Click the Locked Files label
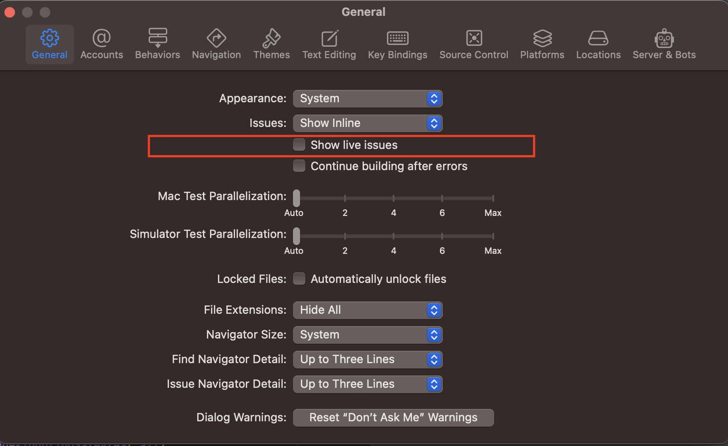This screenshot has width=728, height=446. (x=251, y=279)
